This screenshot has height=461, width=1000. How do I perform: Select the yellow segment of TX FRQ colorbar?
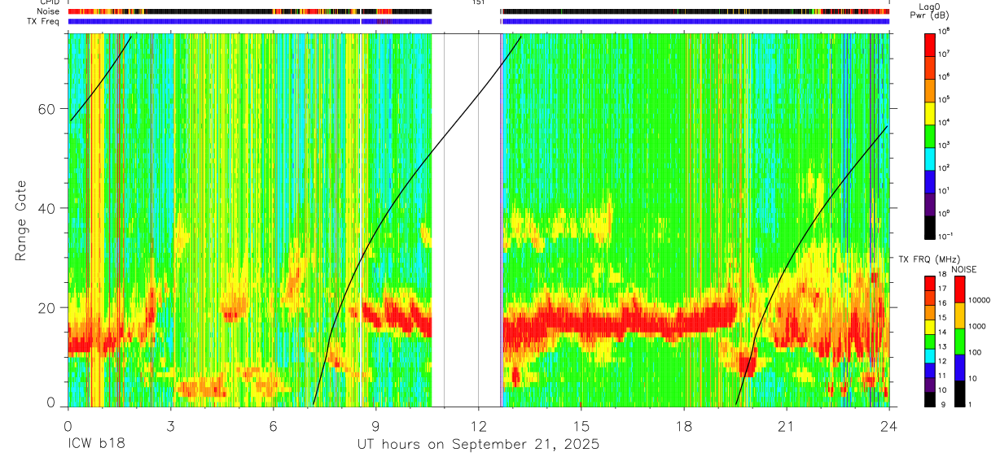tap(929, 327)
